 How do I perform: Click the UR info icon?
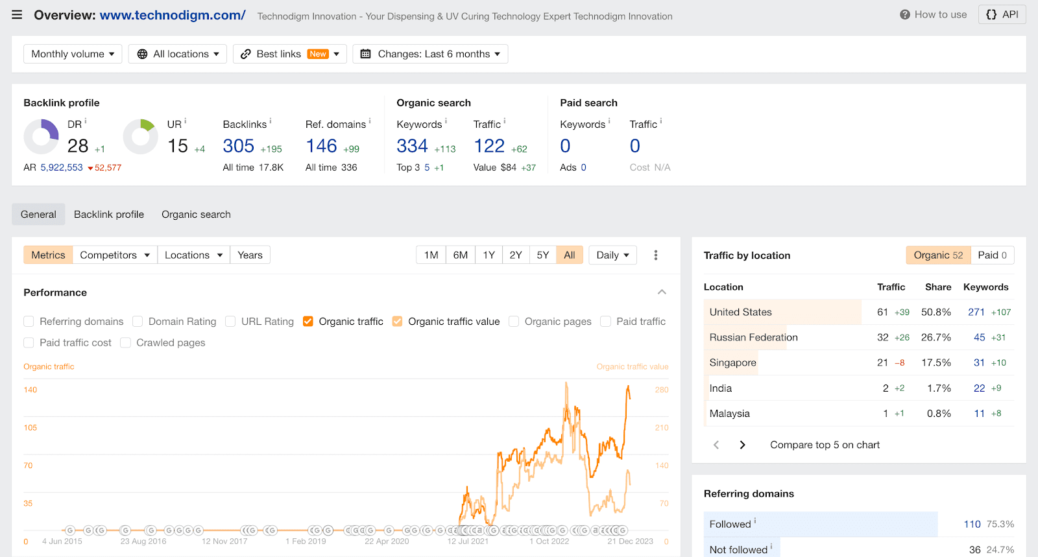(186, 121)
